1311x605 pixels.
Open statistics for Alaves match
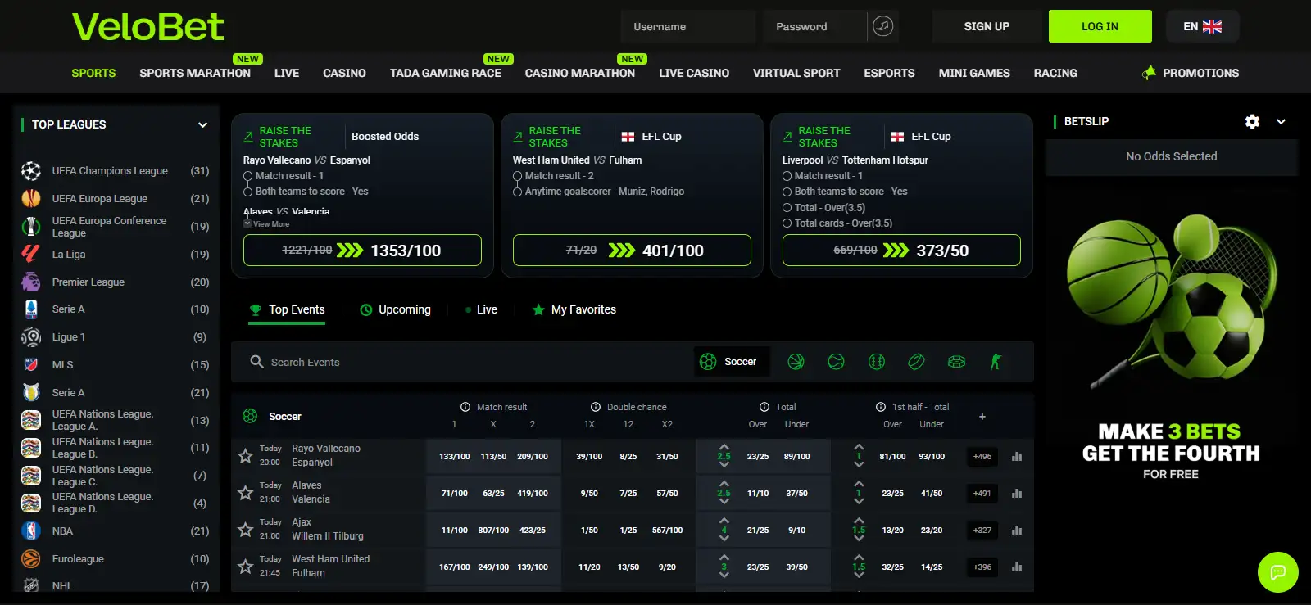coord(1017,493)
